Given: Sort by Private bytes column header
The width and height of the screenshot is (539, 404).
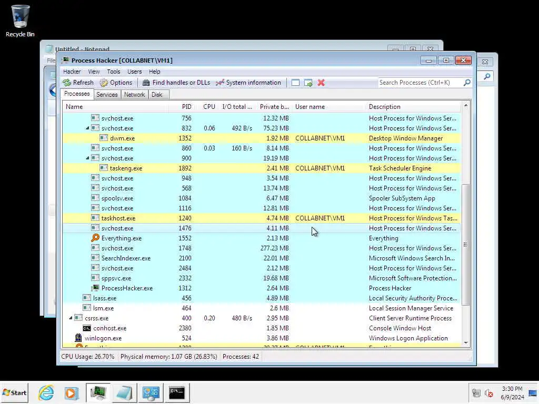Looking at the screenshot, I should 274,106.
